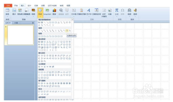Insert a 图片 picture from file
The width and height of the screenshot is (173, 102).
14,12
